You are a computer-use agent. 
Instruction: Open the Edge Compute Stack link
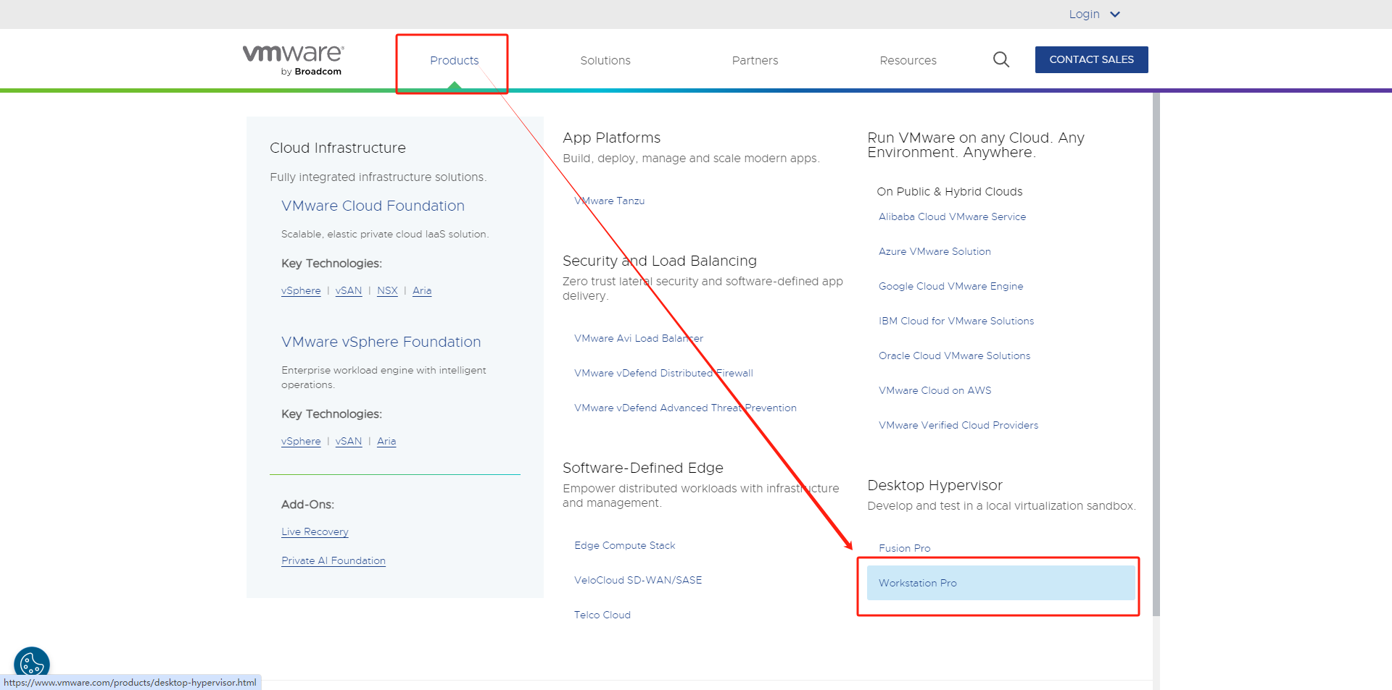624,545
